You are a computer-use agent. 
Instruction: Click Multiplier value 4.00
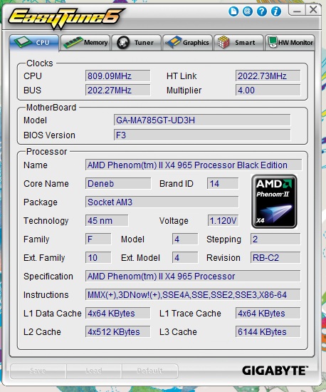[268, 91]
